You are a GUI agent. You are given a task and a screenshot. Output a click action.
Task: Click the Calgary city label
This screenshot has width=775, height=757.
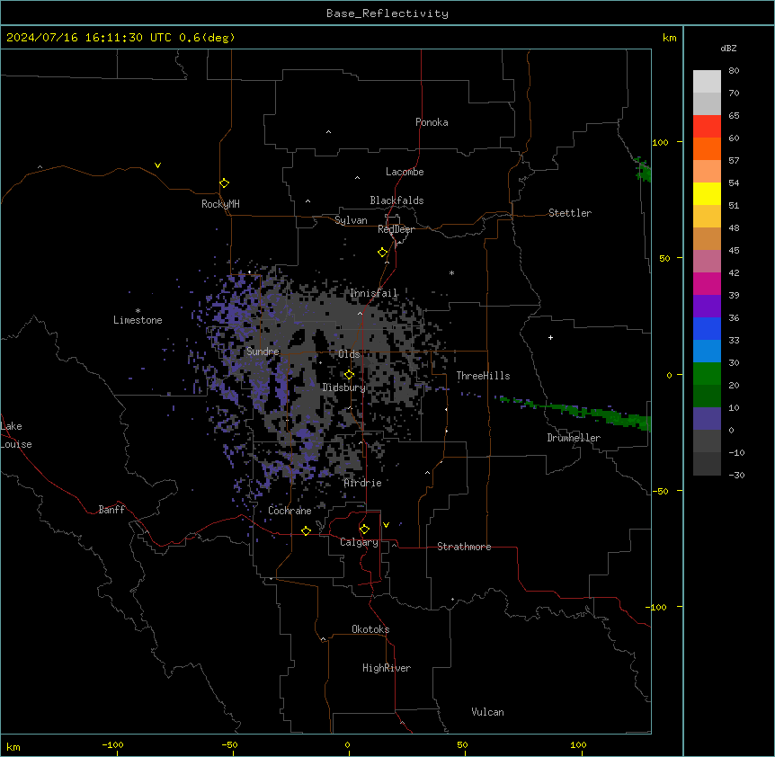359,542
